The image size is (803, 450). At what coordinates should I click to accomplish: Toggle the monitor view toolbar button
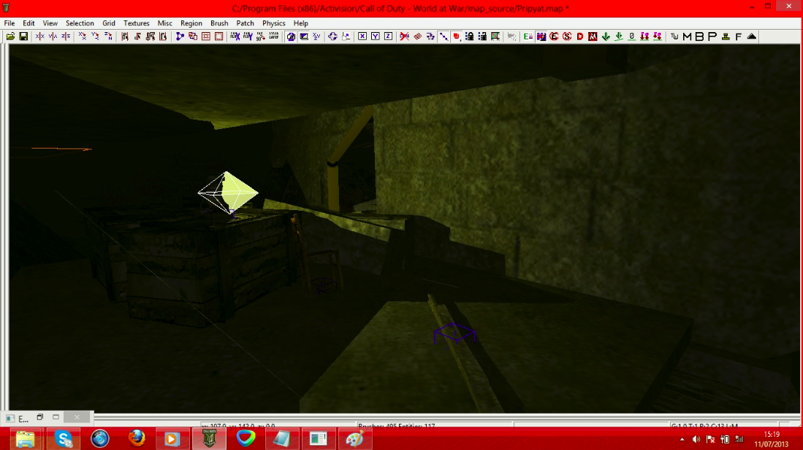pos(304,36)
